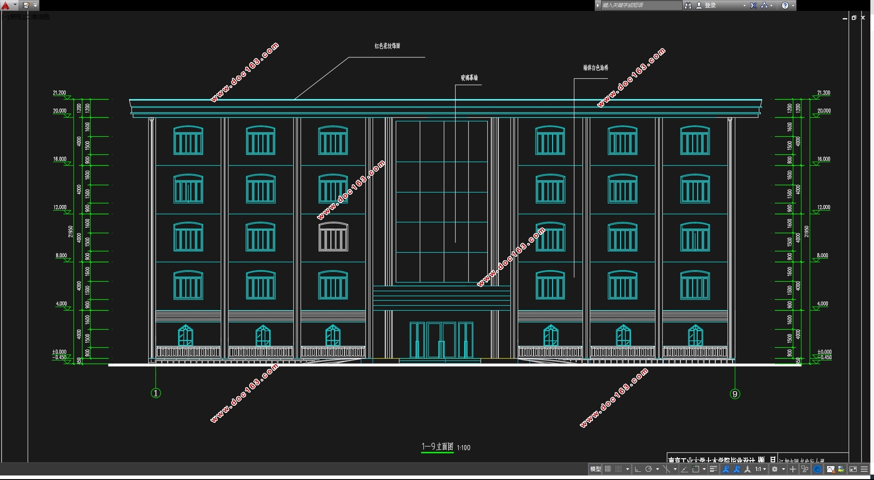
Task: Select the 1-9立面图 title text
Action: click(x=437, y=446)
